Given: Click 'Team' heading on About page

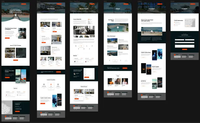Looking at the screenshot, I should pyautogui.click(x=118, y=76).
